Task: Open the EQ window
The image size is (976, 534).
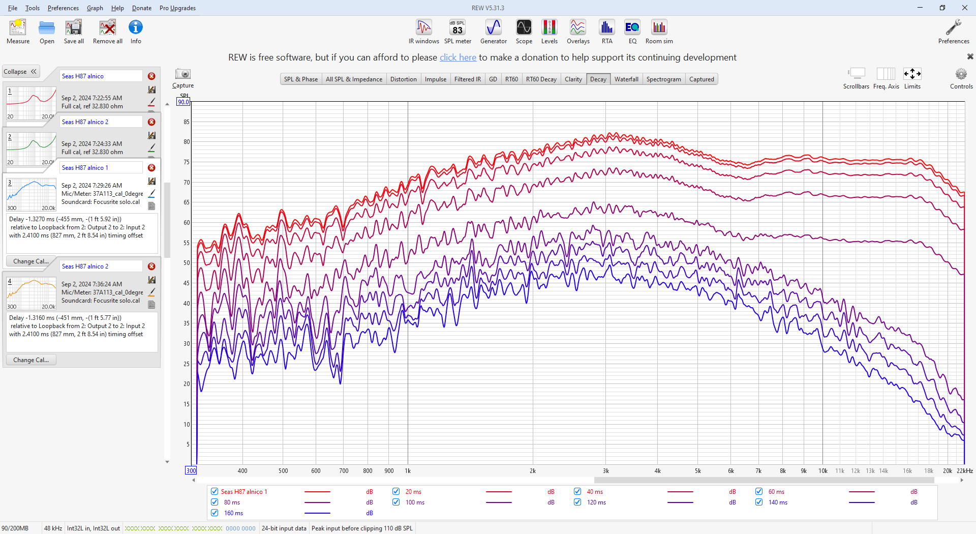Action: [x=632, y=32]
